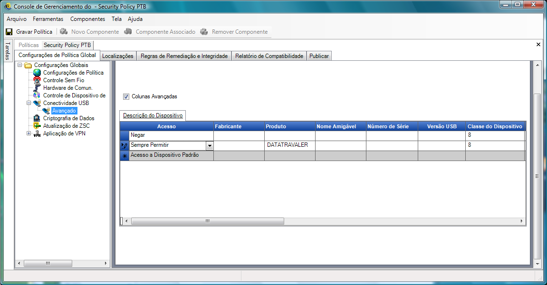The height and width of the screenshot is (285, 547).
Task: Click the Negar access cell
Action: click(171, 135)
